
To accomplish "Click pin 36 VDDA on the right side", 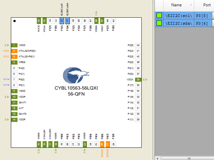I will (x=138, y=80).
